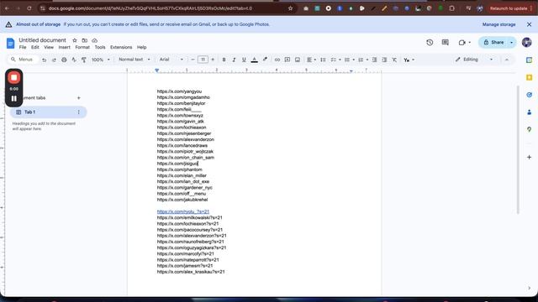Image resolution: width=538 pixels, height=302 pixels.
Task: Click the insert link icon
Action: 277,60
